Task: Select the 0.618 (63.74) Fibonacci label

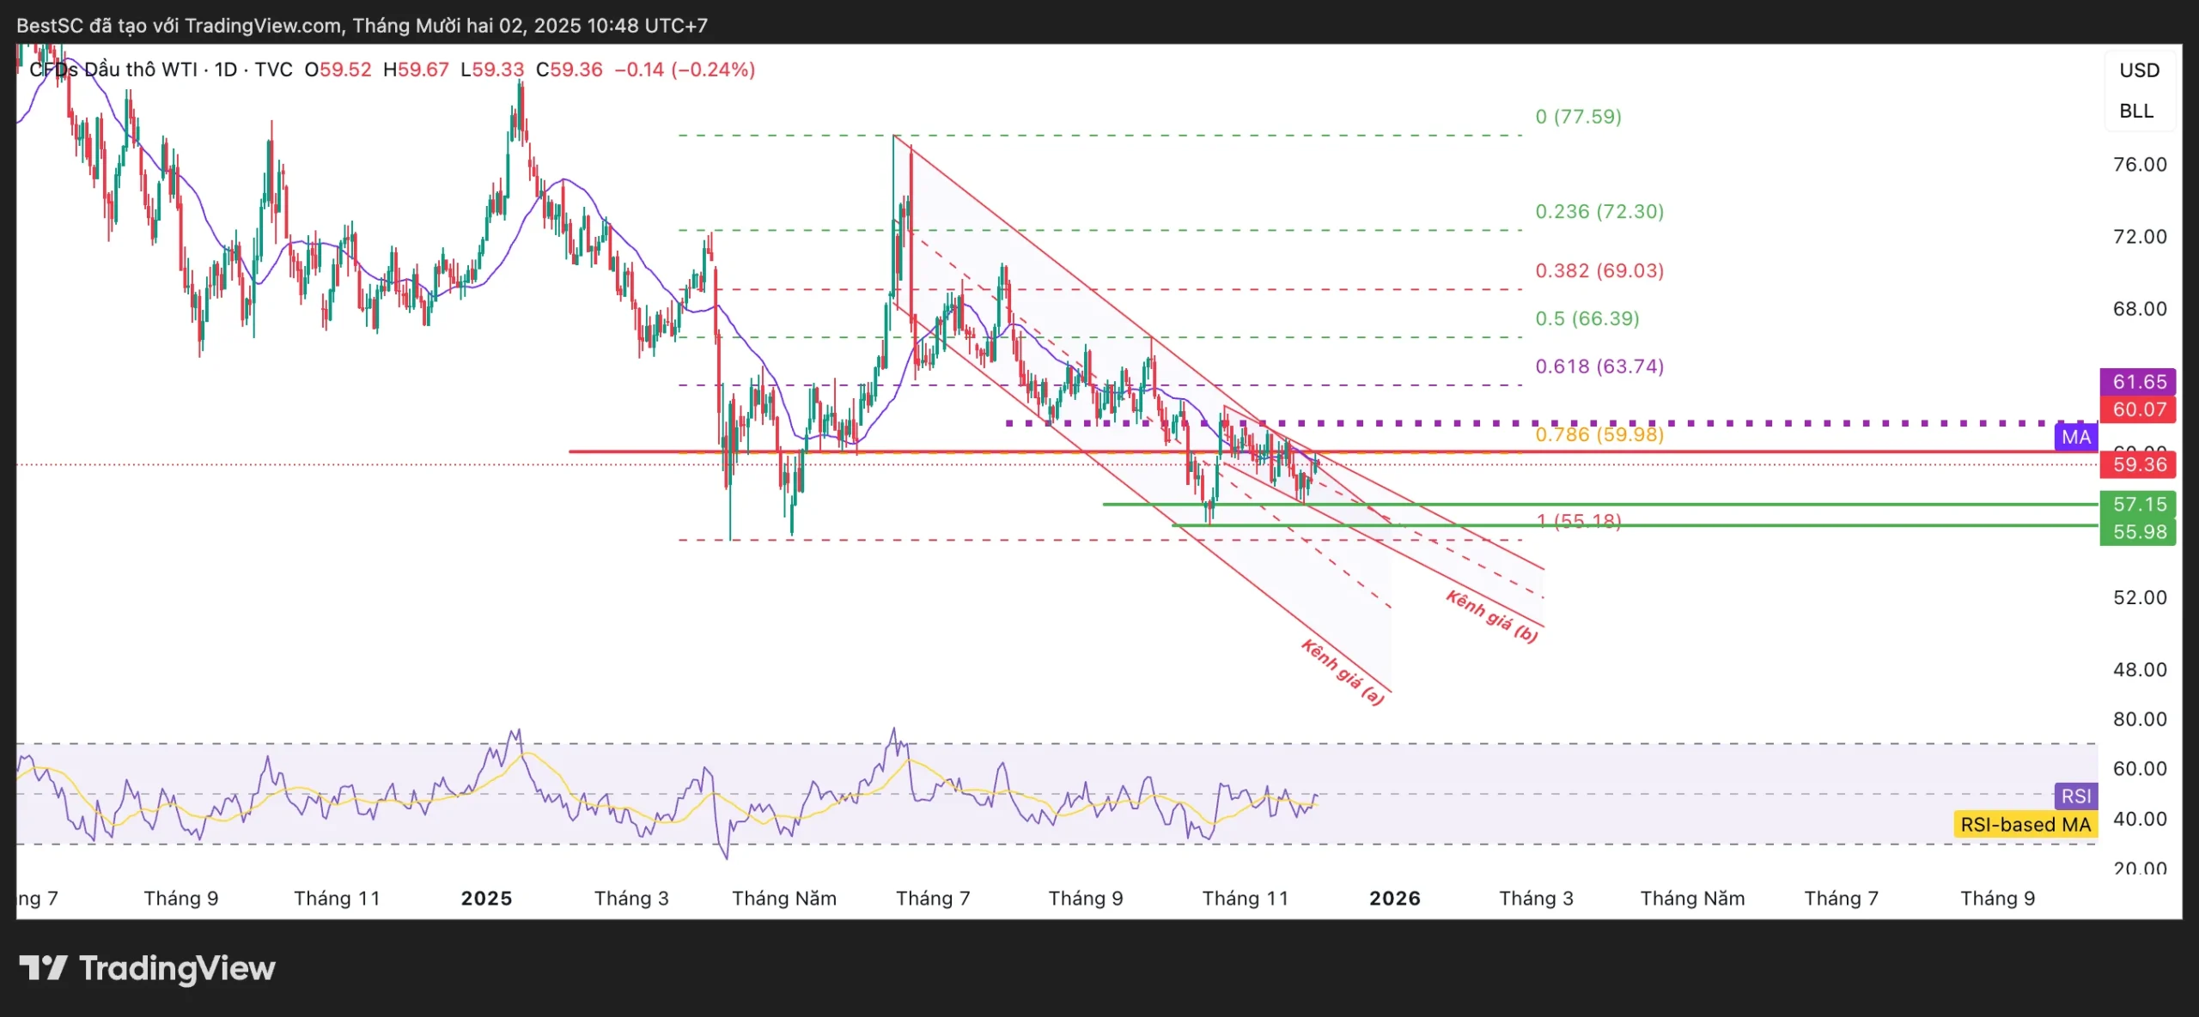Action: click(1599, 366)
